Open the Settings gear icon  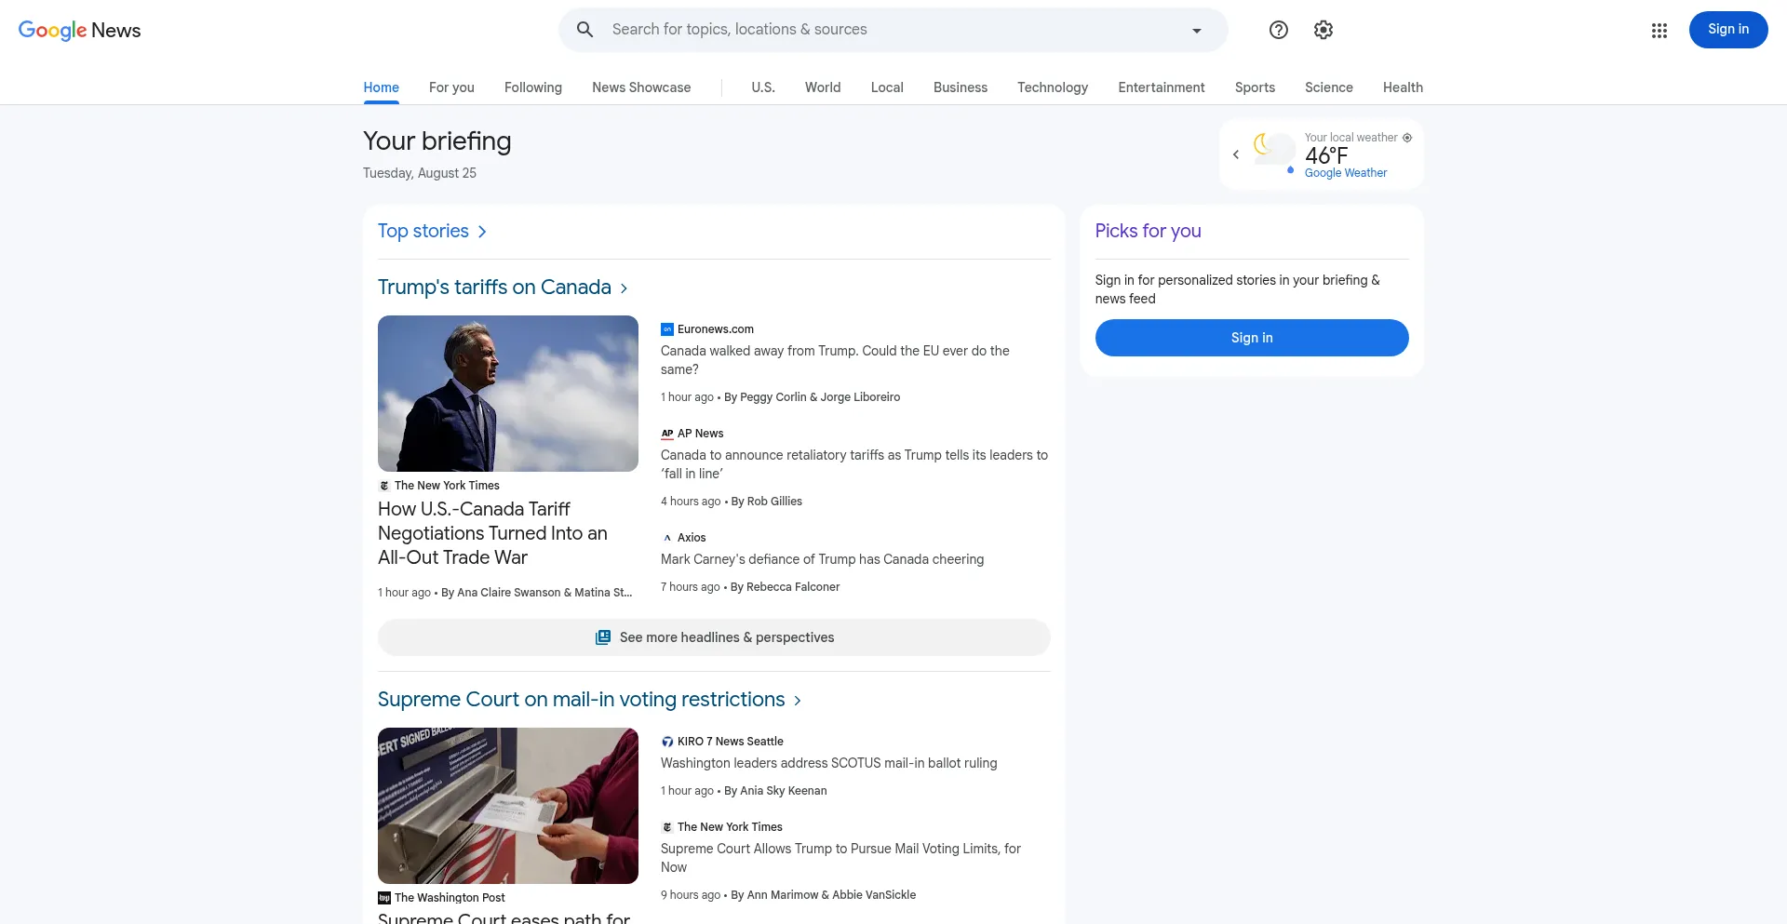point(1323,30)
